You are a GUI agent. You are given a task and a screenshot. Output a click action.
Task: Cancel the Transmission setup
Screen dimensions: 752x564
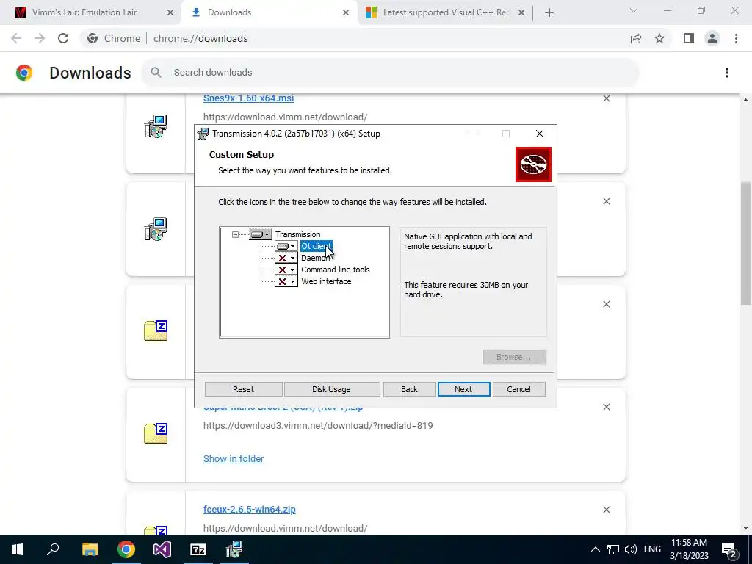(x=519, y=389)
